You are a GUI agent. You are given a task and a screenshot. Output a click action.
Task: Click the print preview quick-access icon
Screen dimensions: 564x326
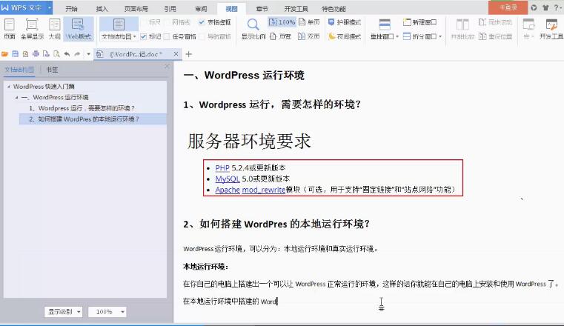pos(56,54)
